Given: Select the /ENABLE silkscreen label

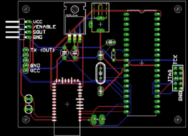Looking at the screenshot, I should (44, 27).
